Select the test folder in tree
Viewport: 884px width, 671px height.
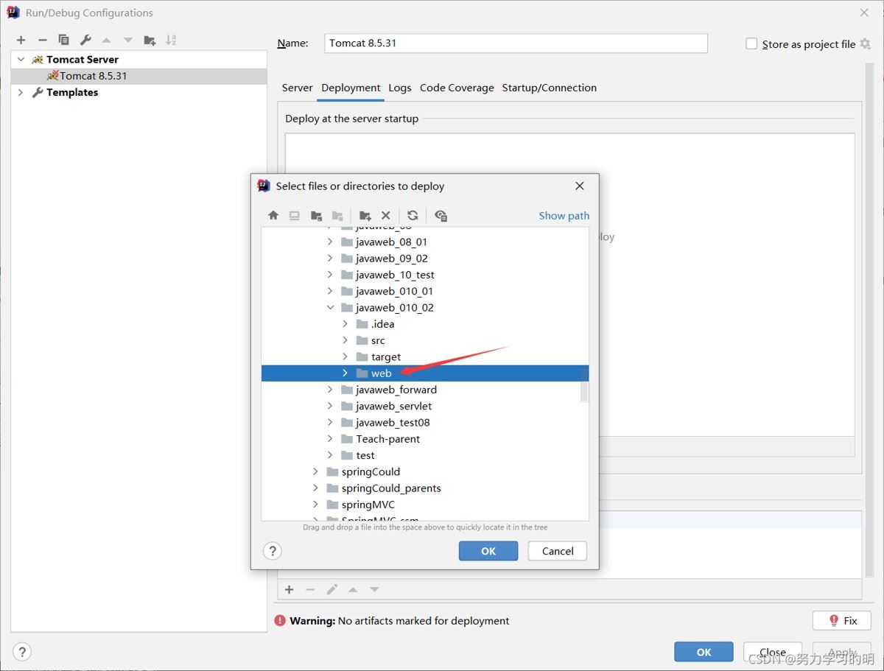(x=365, y=455)
